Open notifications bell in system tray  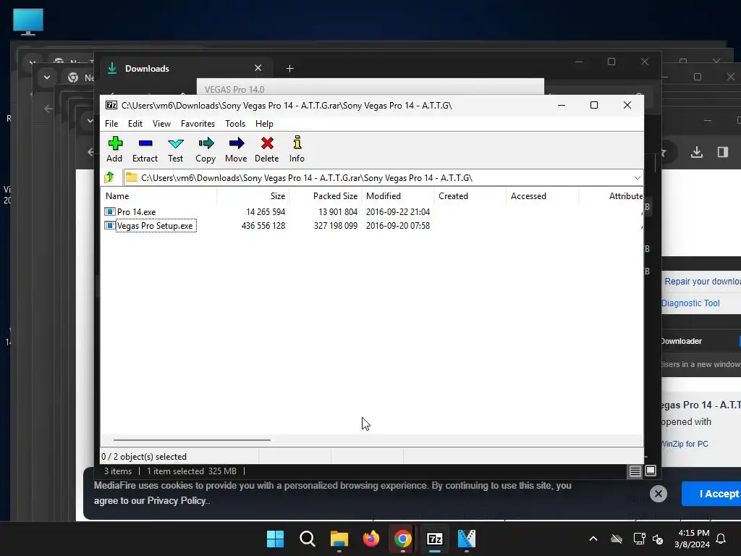point(721,539)
